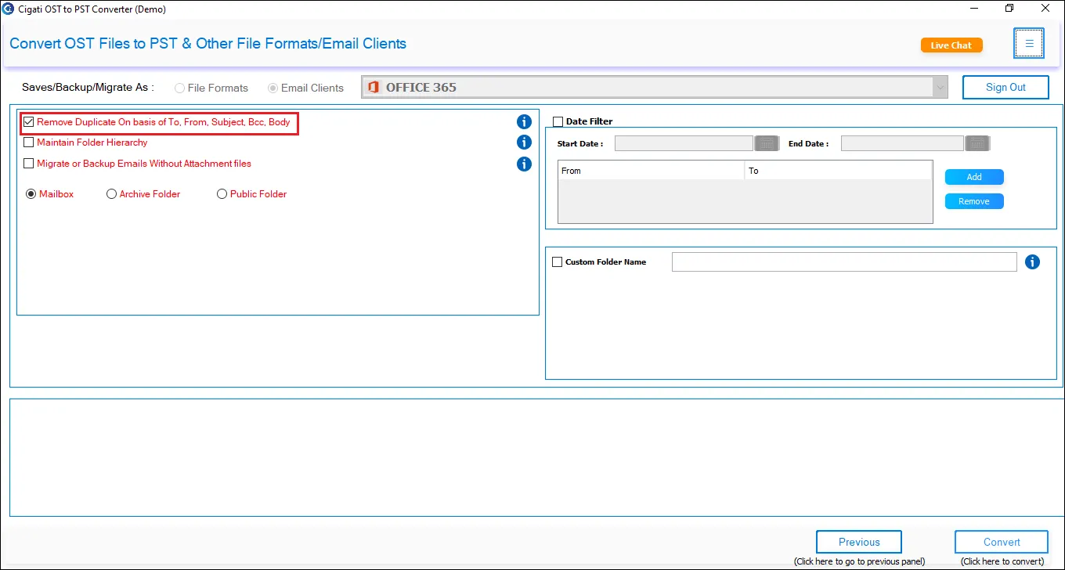
Task: Click the Sign Out button
Action: point(1005,87)
